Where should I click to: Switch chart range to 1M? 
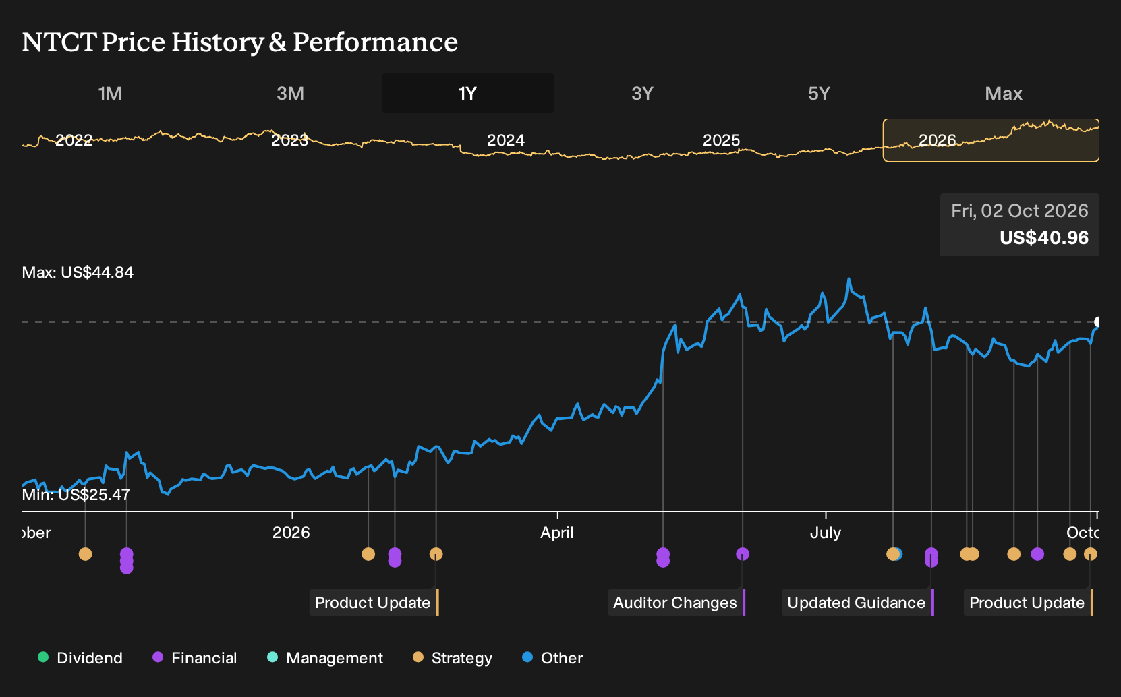110,93
